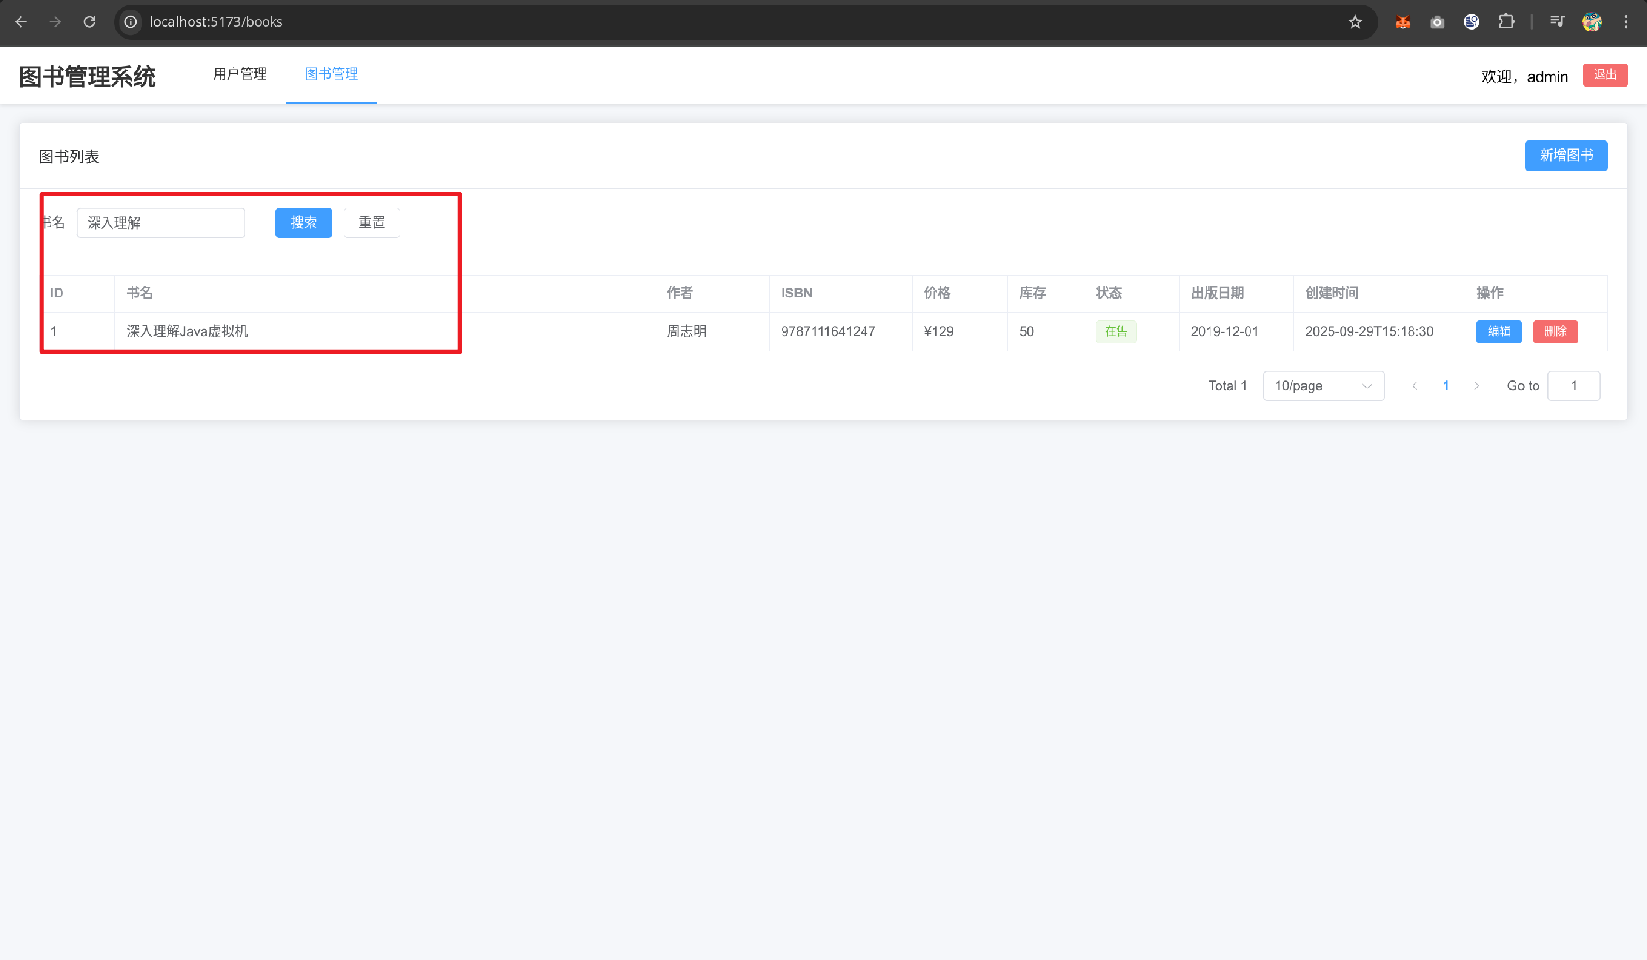Bookmark this page with the star icon
The width and height of the screenshot is (1647, 960).
click(x=1355, y=22)
